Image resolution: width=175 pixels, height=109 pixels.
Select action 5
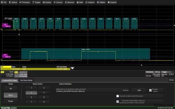[31, 97]
